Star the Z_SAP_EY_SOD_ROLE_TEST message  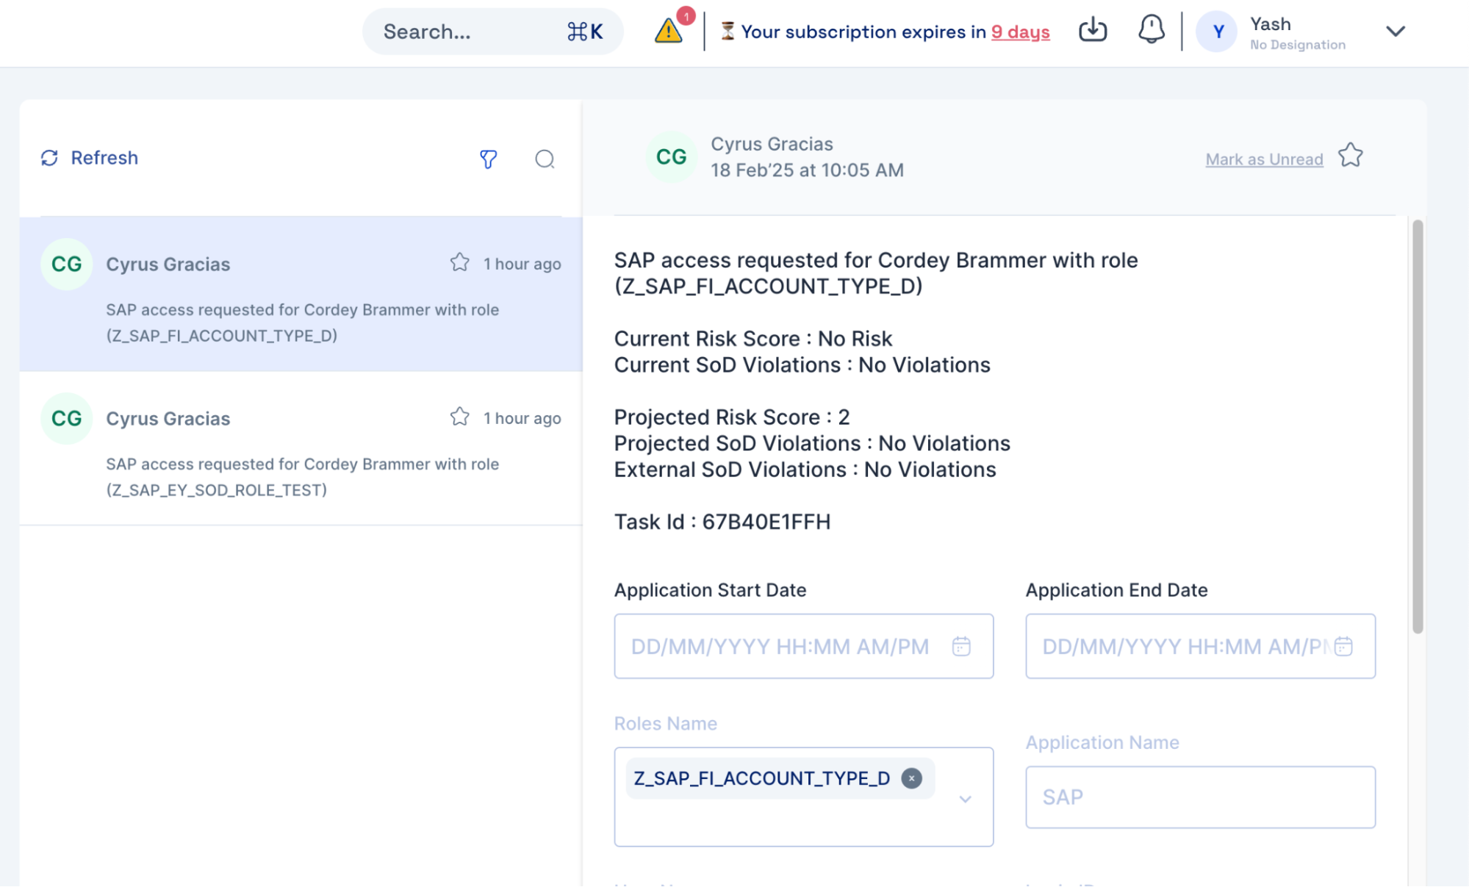click(x=460, y=417)
